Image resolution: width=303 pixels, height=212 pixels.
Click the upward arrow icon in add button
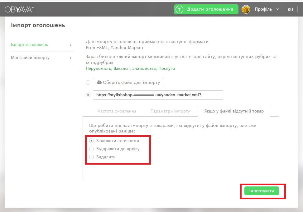coord(179,9)
